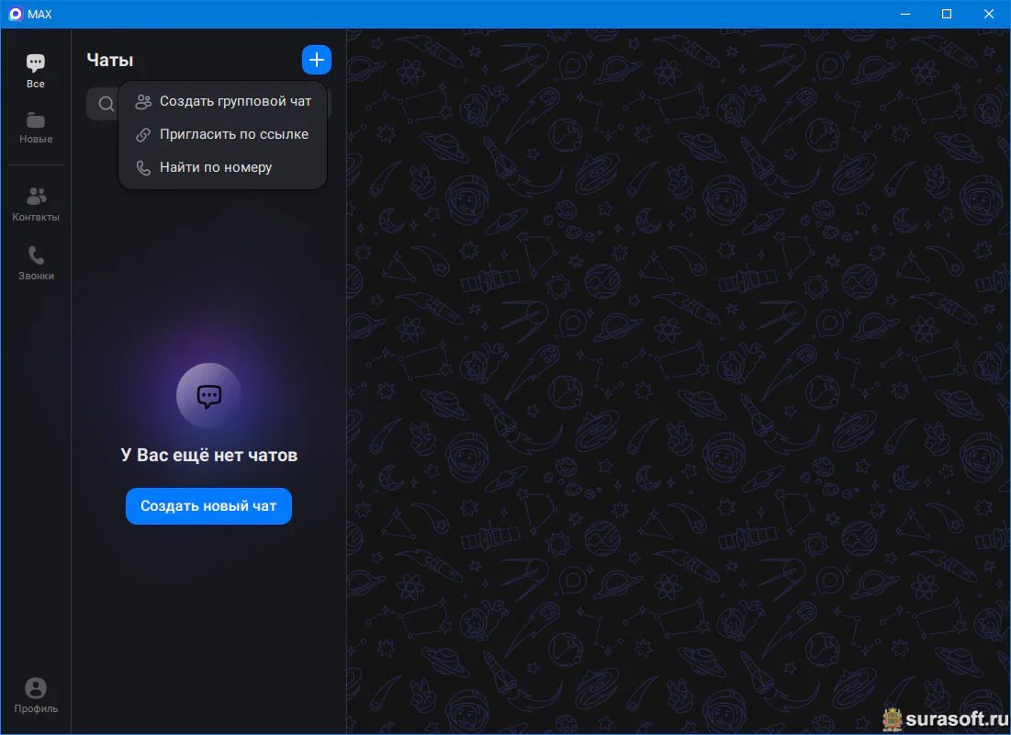1011x735 pixels.
Task: Click the blue plus new chat button
Action: click(317, 60)
